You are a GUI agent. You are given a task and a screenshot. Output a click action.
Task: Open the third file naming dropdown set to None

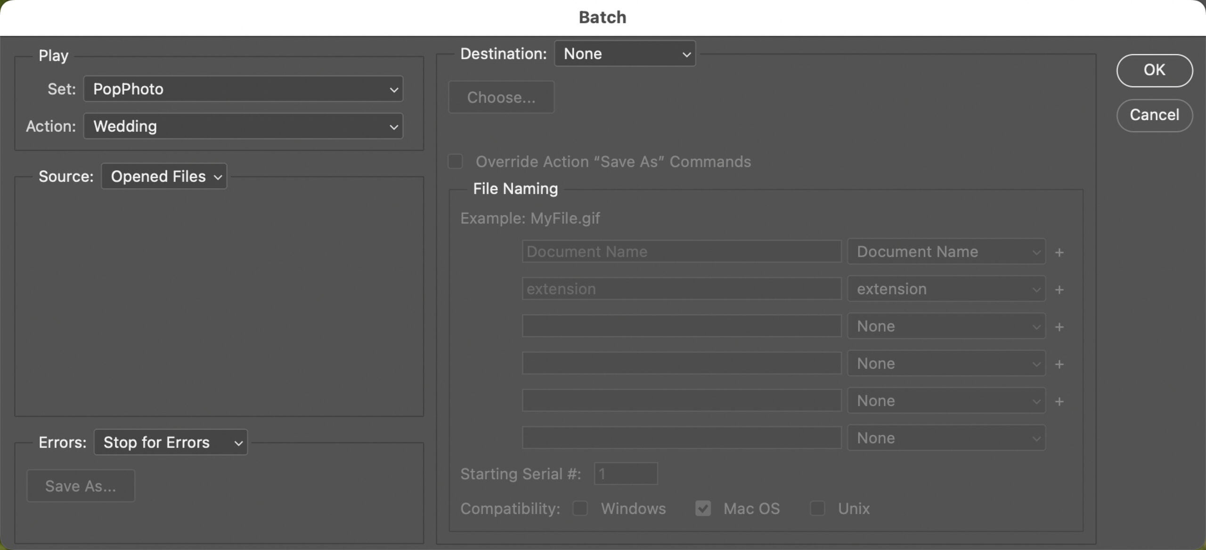[x=946, y=326]
